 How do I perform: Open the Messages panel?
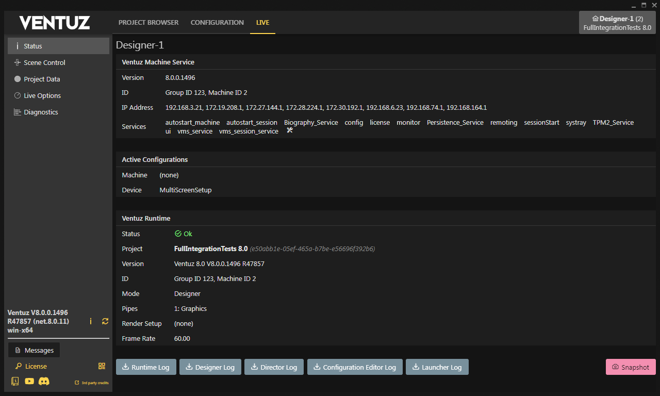[34, 350]
